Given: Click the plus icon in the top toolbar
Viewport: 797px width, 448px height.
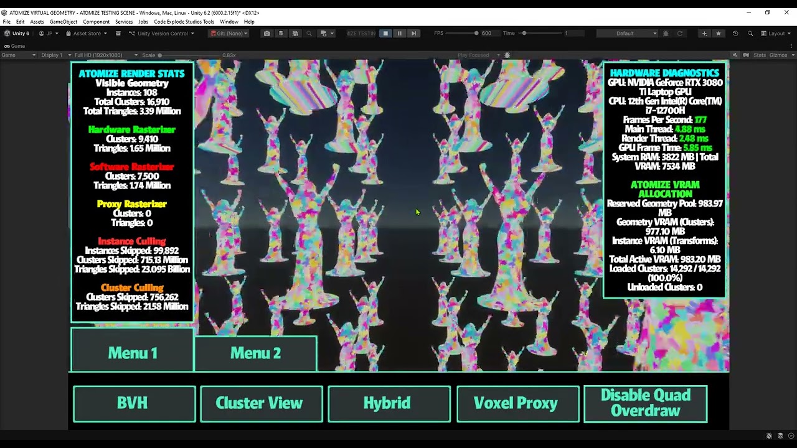Looking at the screenshot, I should point(704,34).
